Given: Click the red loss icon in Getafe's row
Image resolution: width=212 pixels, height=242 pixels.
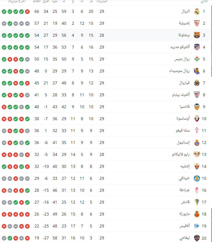Looking at the screenshot, I should [x=16, y=178].
